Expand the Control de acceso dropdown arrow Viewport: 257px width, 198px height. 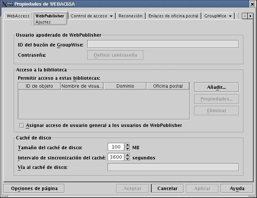pos(111,16)
